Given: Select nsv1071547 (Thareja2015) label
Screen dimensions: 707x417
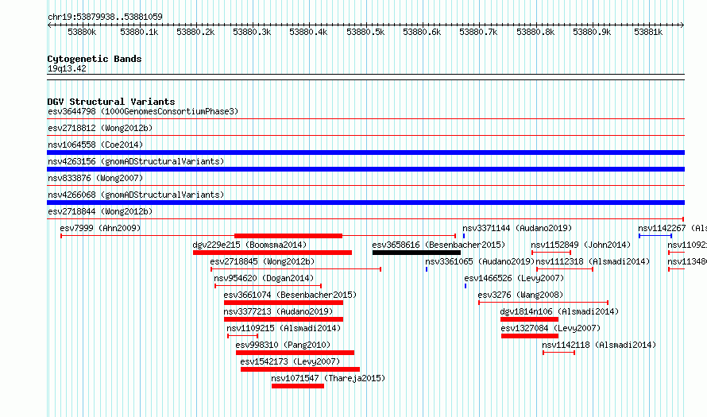Looking at the screenshot, I should pos(328,378).
